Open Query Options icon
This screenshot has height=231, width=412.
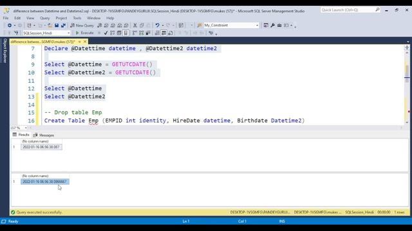tap(119, 33)
